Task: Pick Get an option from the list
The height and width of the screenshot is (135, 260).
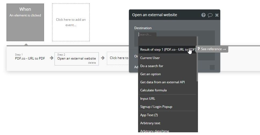Action: click(x=150, y=74)
